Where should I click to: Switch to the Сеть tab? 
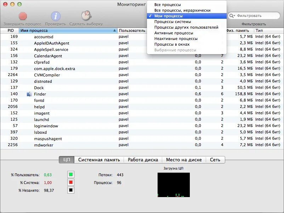(x=215, y=160)
